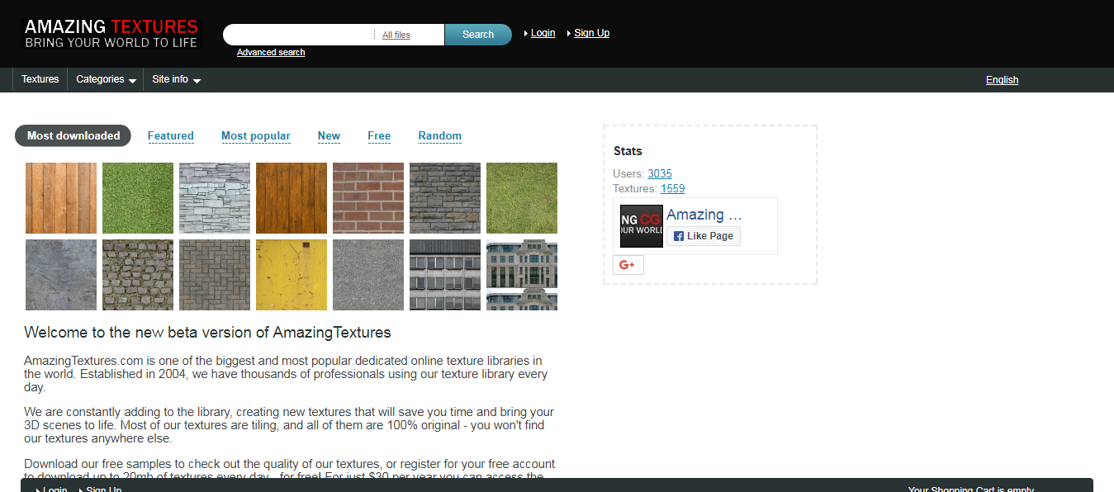This screenshot has height=492, width=1114.
Task: Click the Sign Up link in header
Action: 591,33
